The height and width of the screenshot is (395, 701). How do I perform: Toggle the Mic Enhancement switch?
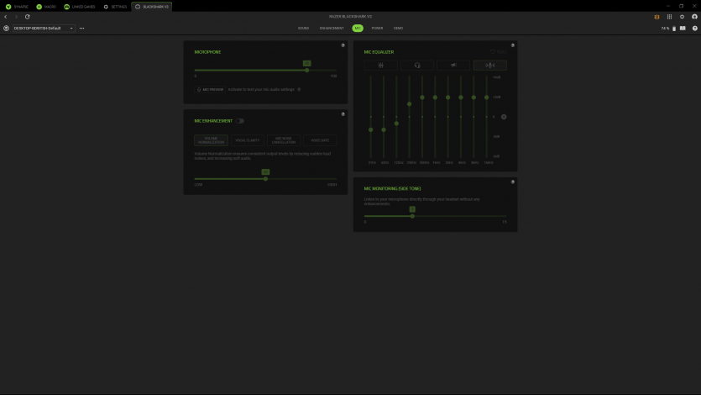click(240, 121)
